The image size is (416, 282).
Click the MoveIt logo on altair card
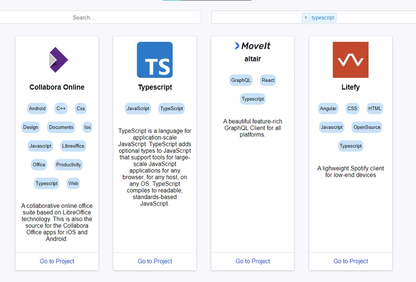253,46
